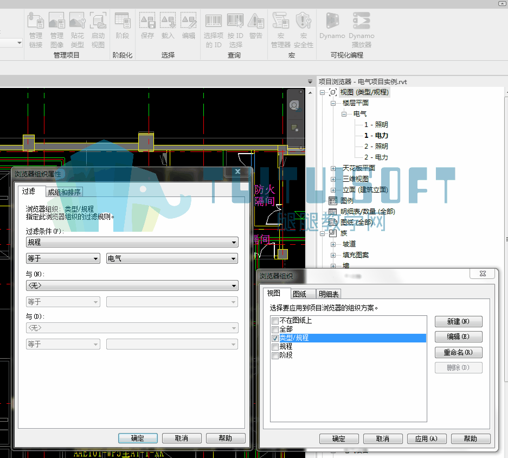The width and height of the screenshot is (508, 458).
Task: Check the 阶段 scheme checkbox
Action: click(275, 355)
